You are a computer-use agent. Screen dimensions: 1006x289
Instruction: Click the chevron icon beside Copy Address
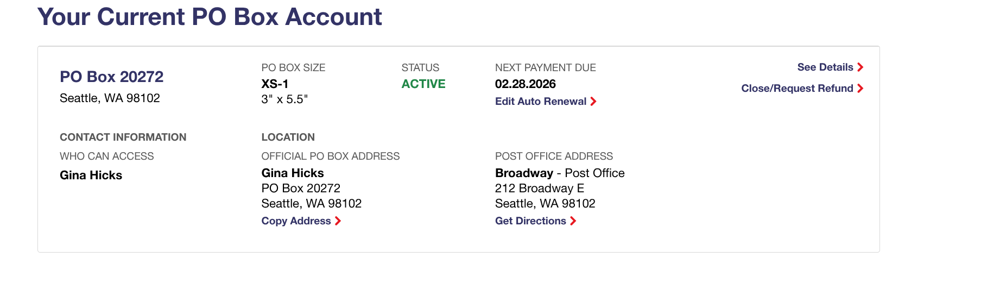(338, 221)
